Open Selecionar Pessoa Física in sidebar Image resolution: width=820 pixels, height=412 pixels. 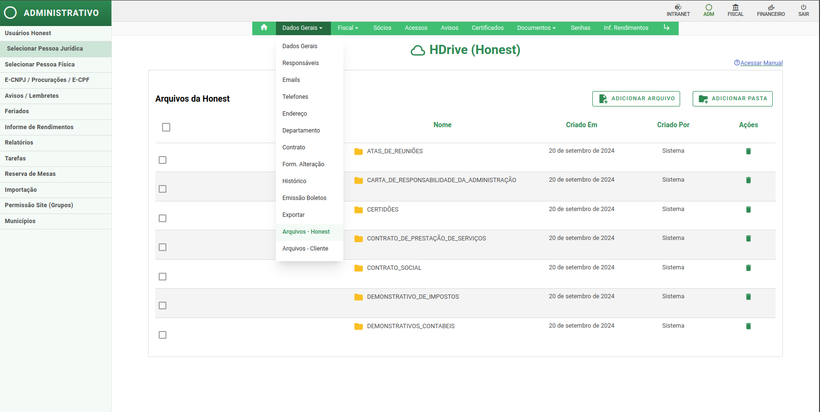[55, 65]
